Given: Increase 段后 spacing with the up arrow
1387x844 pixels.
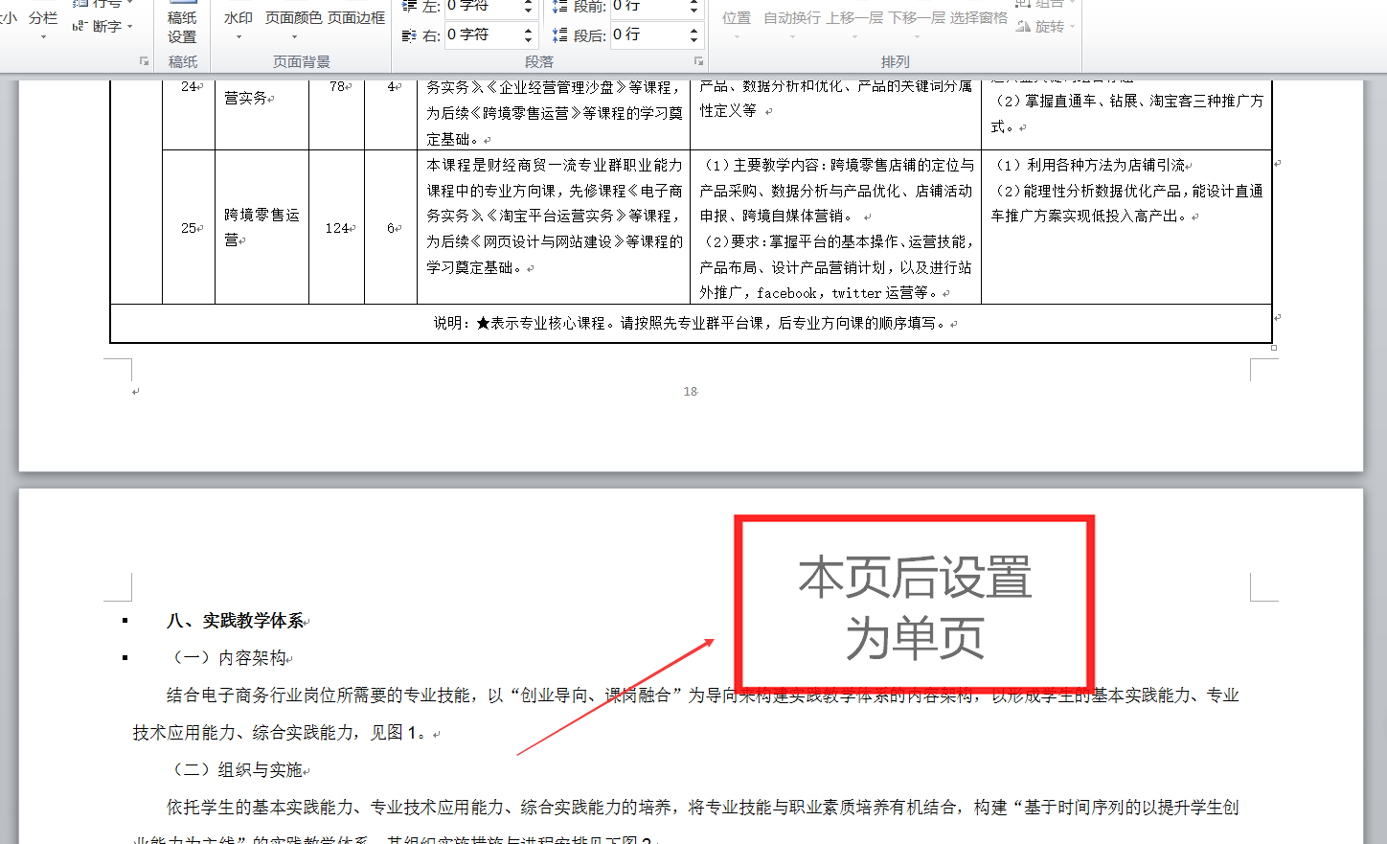Looking at the screenshot, I should coord(694,30).
